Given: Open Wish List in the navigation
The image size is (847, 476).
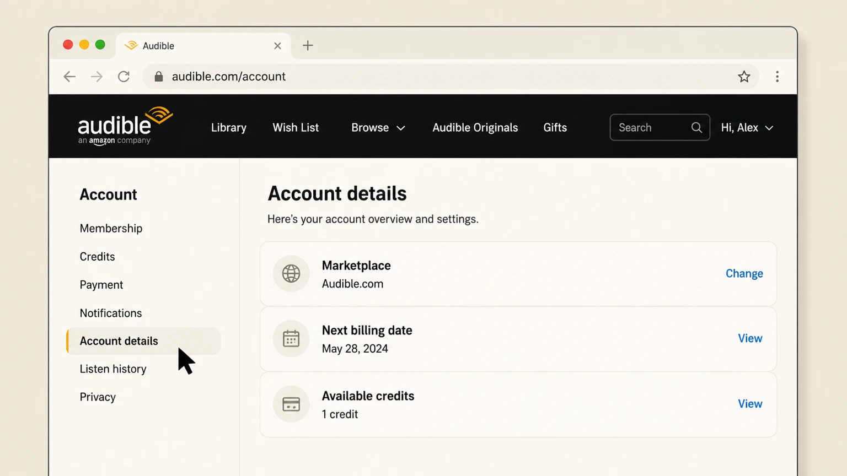Looking at the screenshot, I should pyautogui.click(x=296, y=127).
